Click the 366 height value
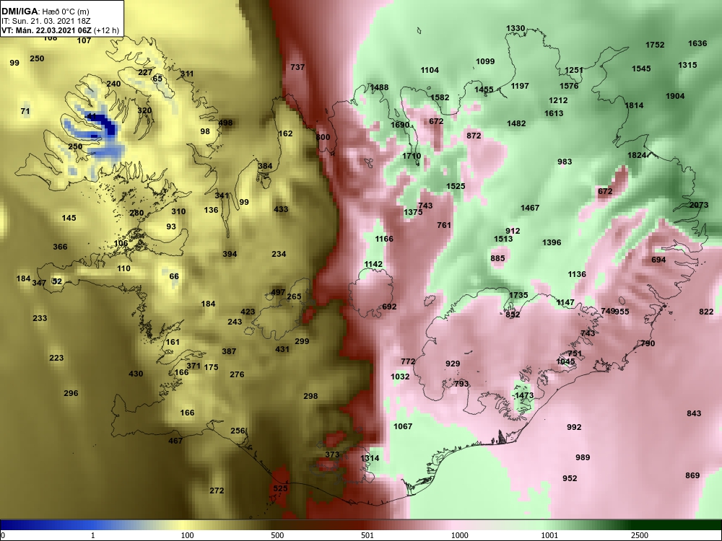The height and width of the screenshot is (541, 722). pyautogui.click(x=60, y=247)
